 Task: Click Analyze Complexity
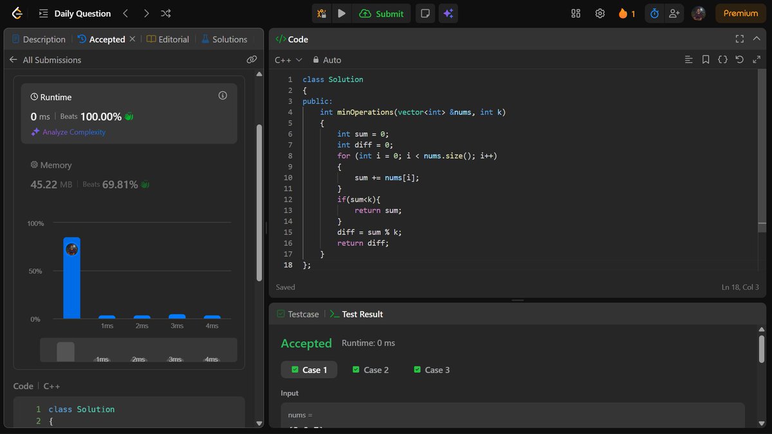(68, 132)
